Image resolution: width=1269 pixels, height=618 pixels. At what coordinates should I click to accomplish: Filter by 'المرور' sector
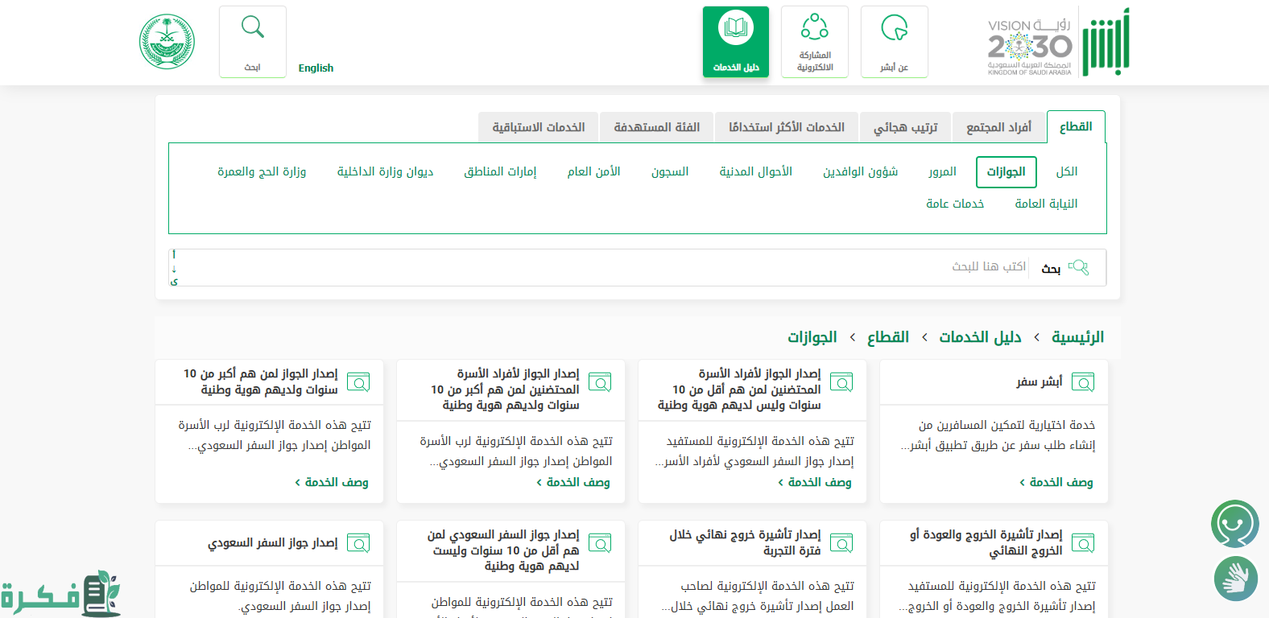pos(942,171)
